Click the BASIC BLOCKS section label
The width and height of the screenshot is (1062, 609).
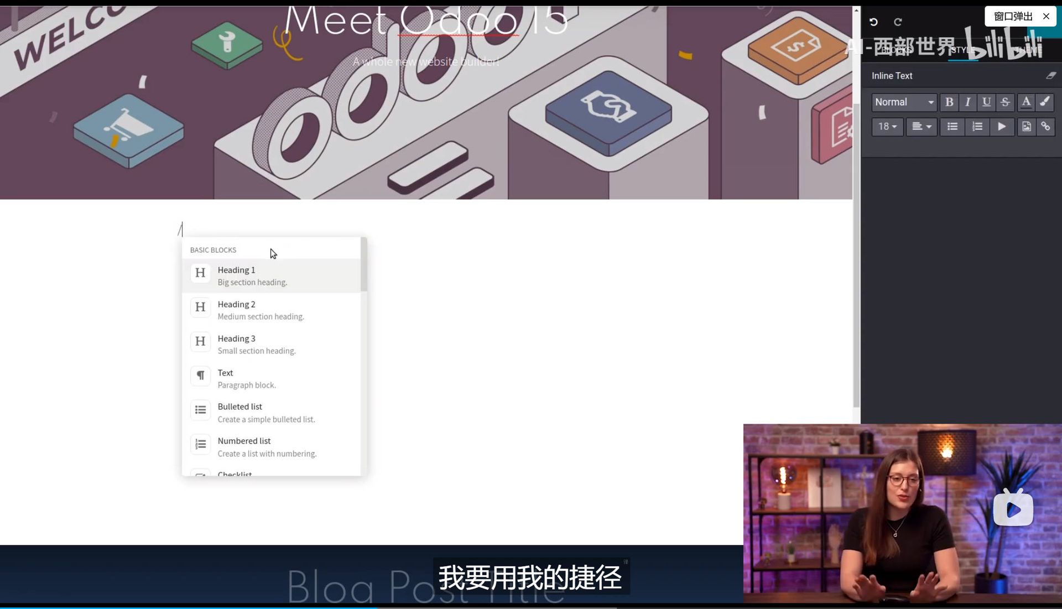(213, 250)
